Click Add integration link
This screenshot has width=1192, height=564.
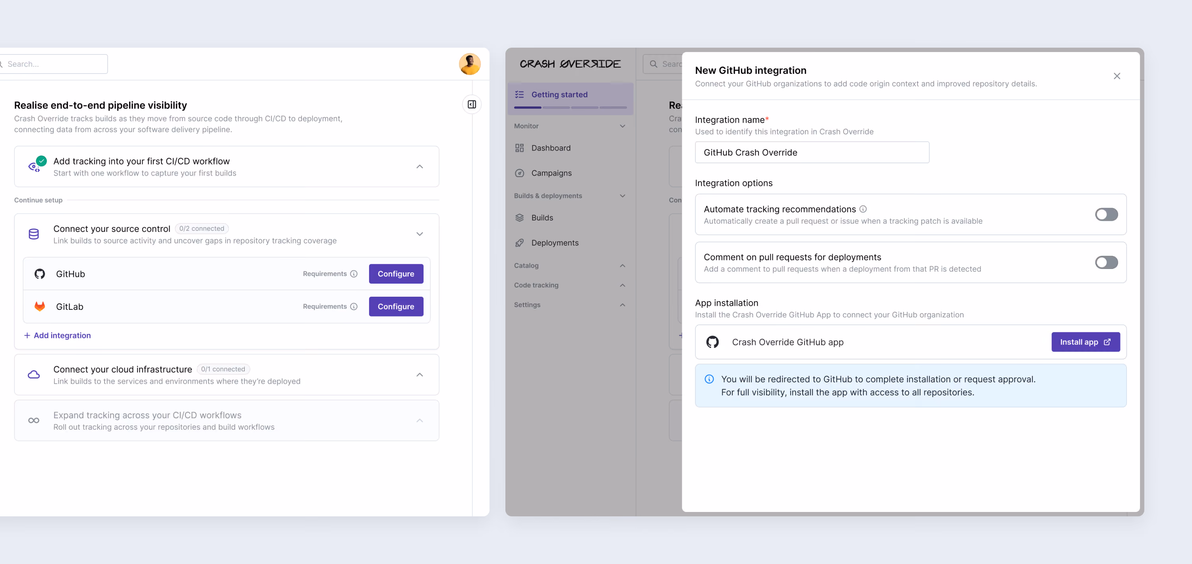pyautogui.click(x=57, y=336)
